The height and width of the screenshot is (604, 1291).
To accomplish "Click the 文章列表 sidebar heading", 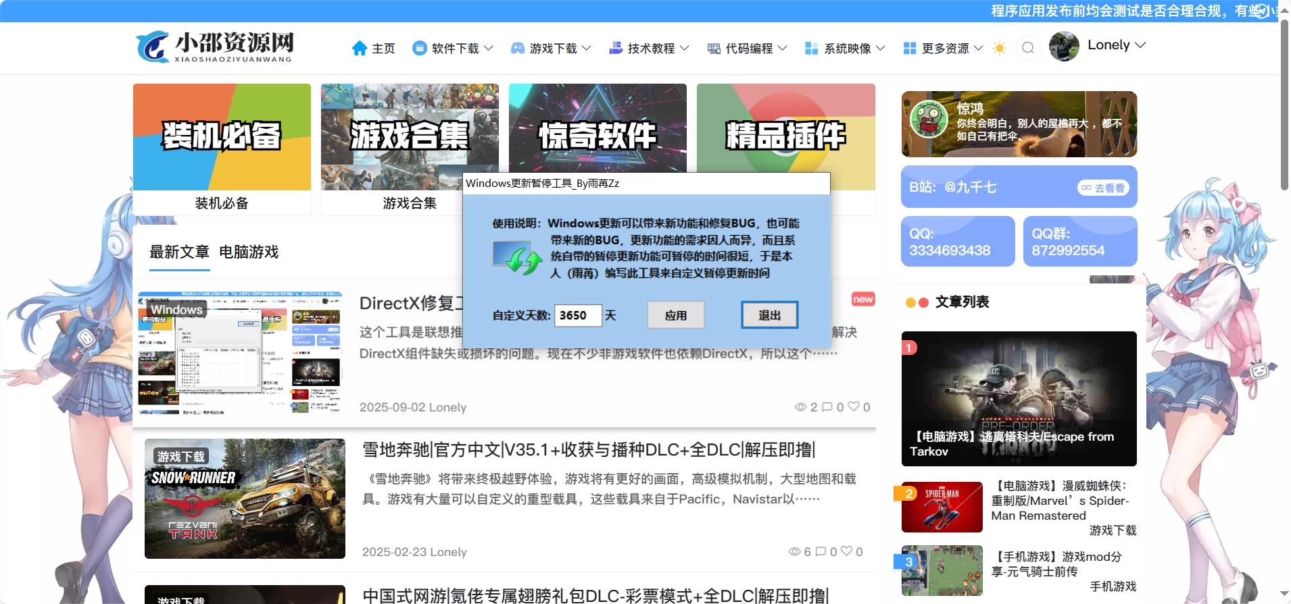I will click(962, 302).
